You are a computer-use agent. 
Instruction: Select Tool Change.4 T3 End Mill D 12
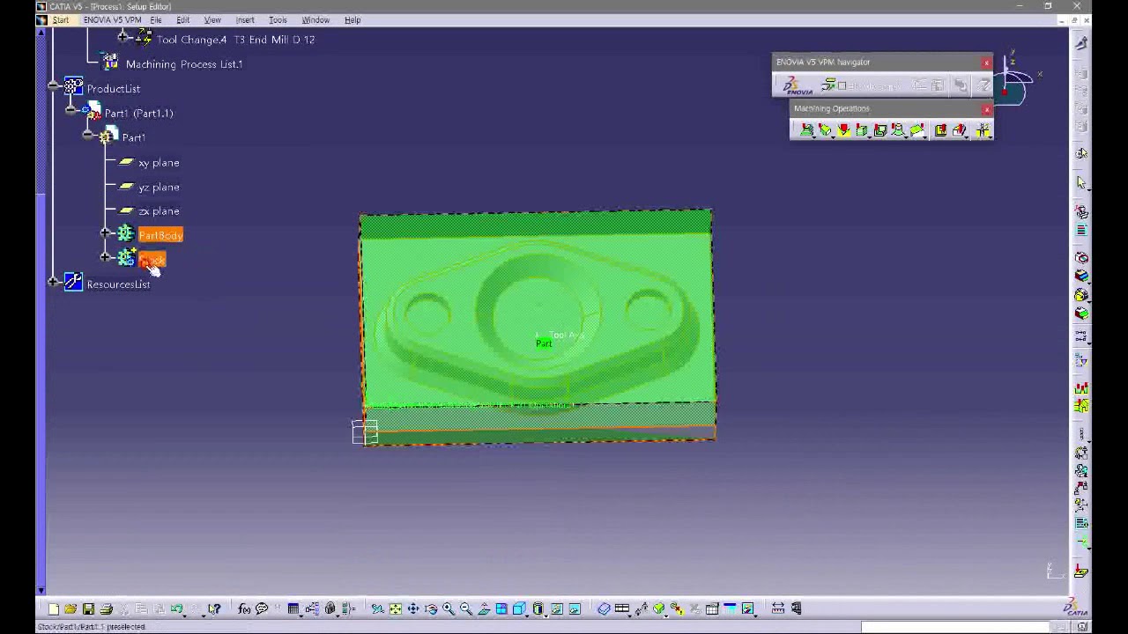pos(235,40)
